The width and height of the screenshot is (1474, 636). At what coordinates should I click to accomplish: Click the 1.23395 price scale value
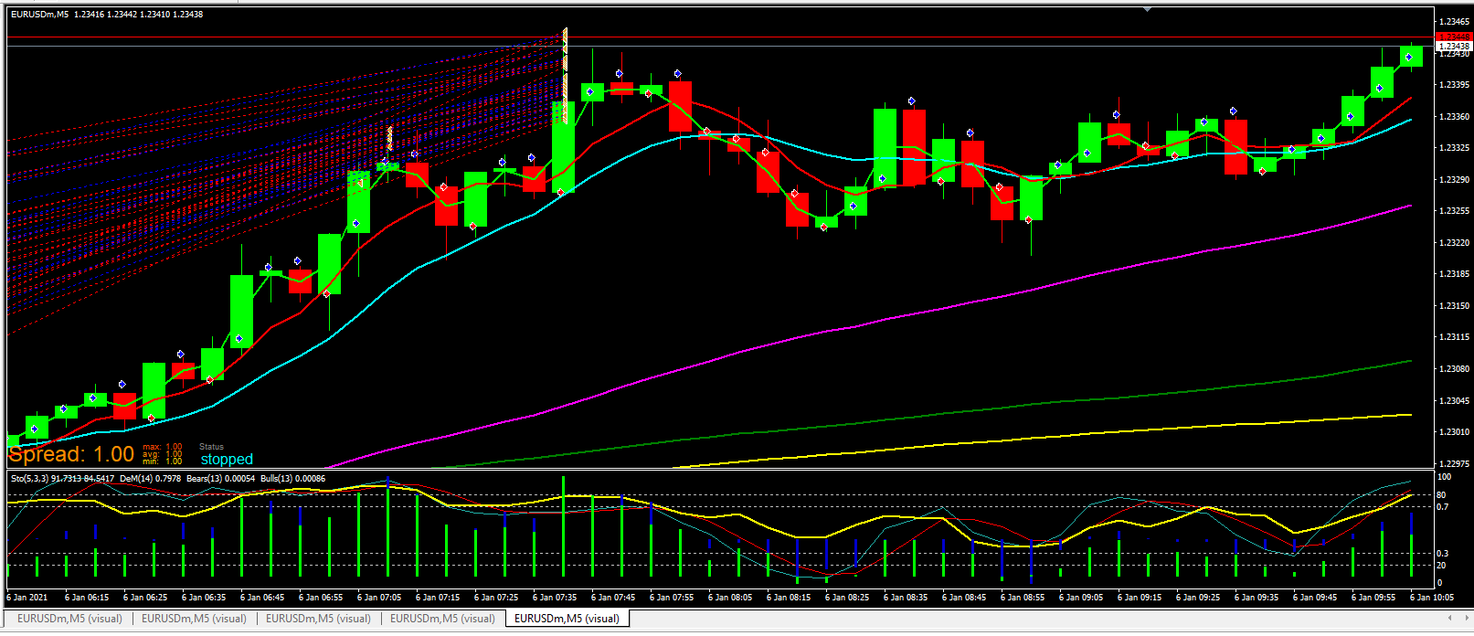[x=1454, y=85]
